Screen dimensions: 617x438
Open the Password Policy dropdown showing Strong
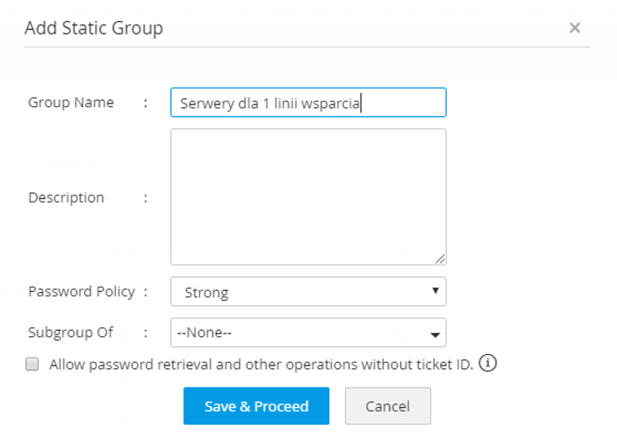307,291
